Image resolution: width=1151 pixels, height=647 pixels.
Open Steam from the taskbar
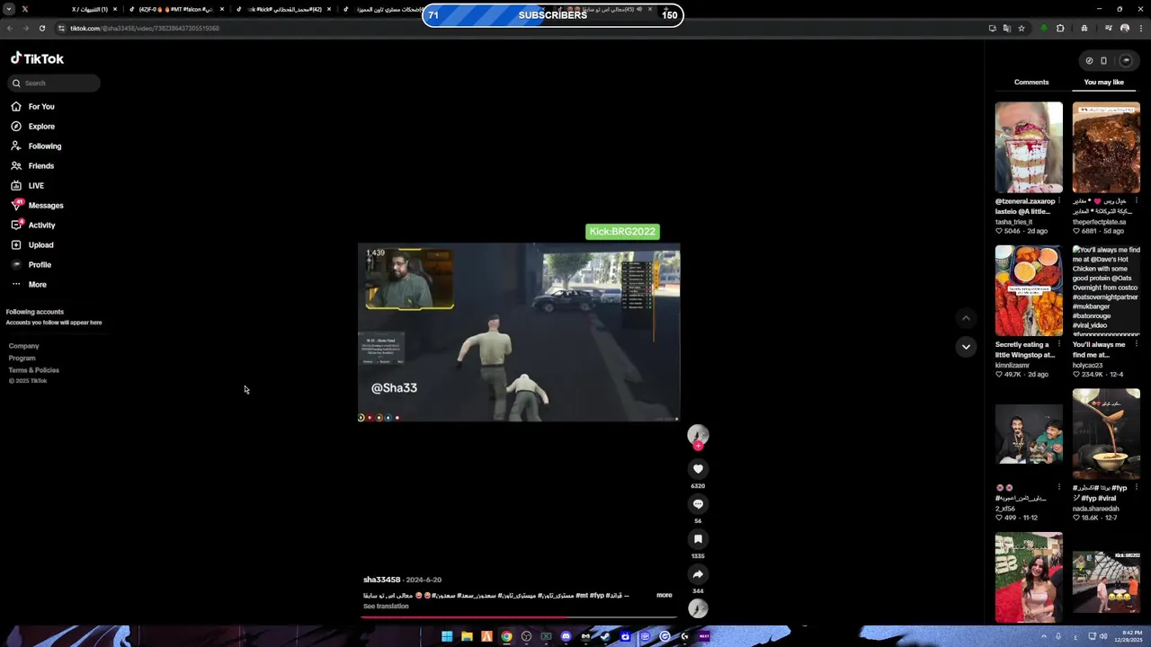pos(605,636)
